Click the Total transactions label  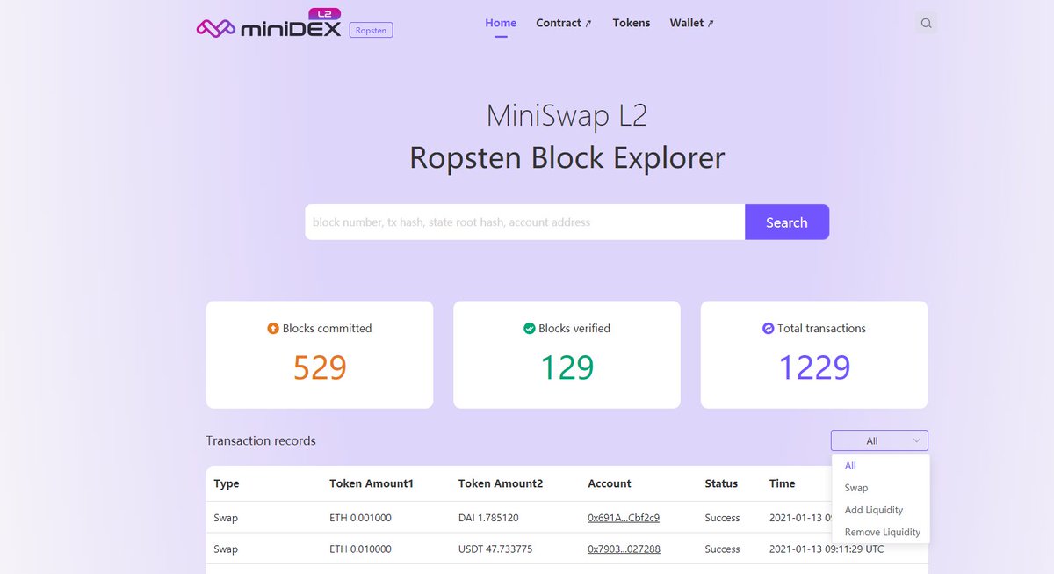tap(821, 329)
